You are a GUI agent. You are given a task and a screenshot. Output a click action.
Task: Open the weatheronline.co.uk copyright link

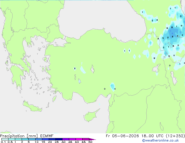160,140
